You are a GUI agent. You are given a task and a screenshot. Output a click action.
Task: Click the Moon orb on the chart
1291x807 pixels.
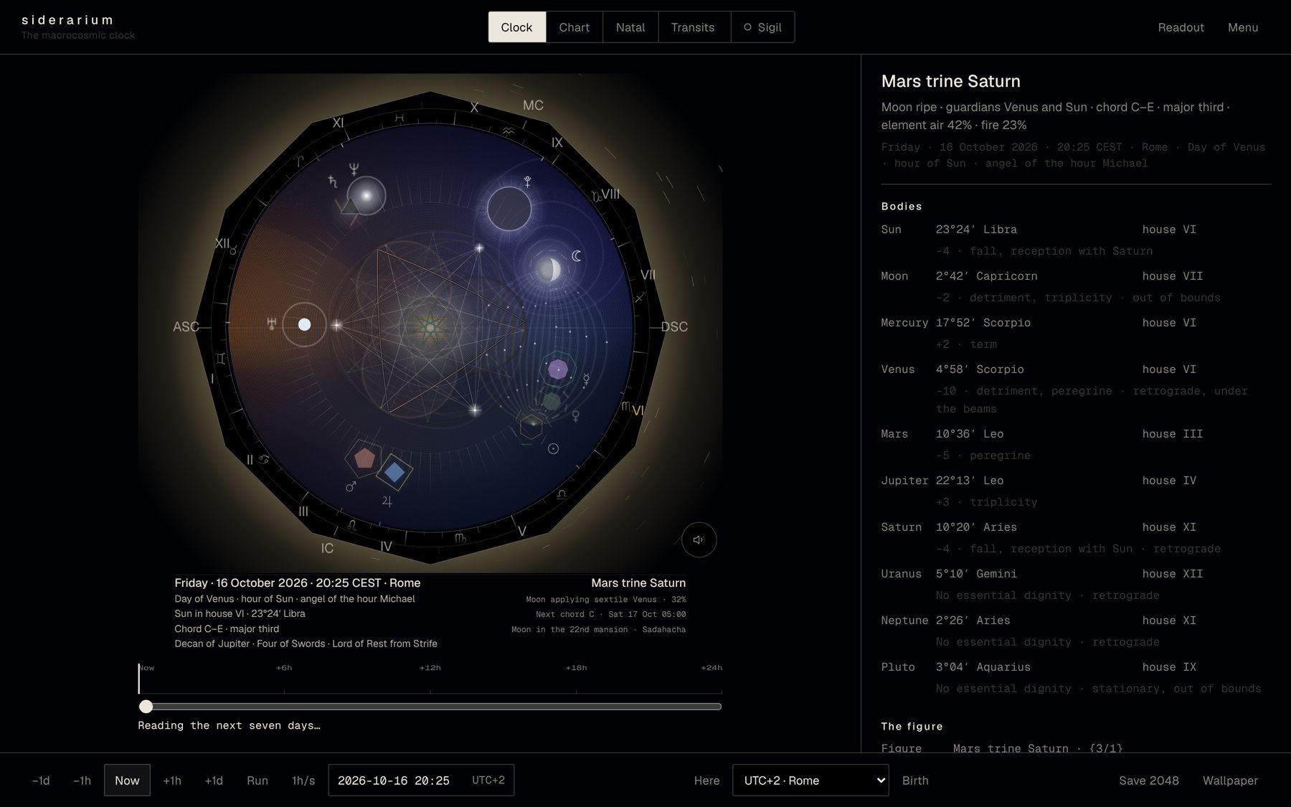coord(549,270)
